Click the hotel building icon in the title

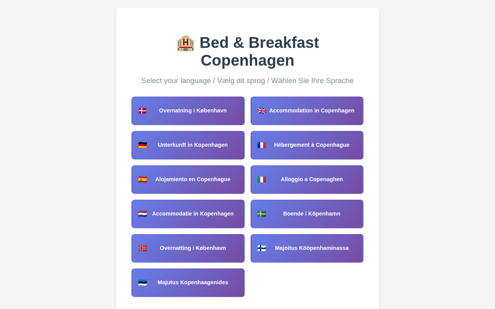pyautogui.click(x=186, y=43)
